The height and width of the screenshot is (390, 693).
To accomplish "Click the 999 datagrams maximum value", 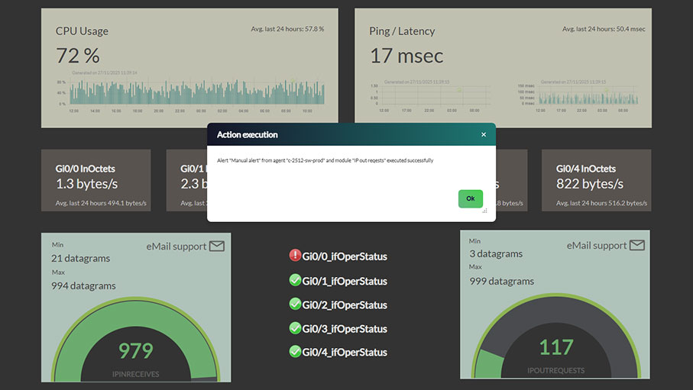I will click(x=502, y=282).
